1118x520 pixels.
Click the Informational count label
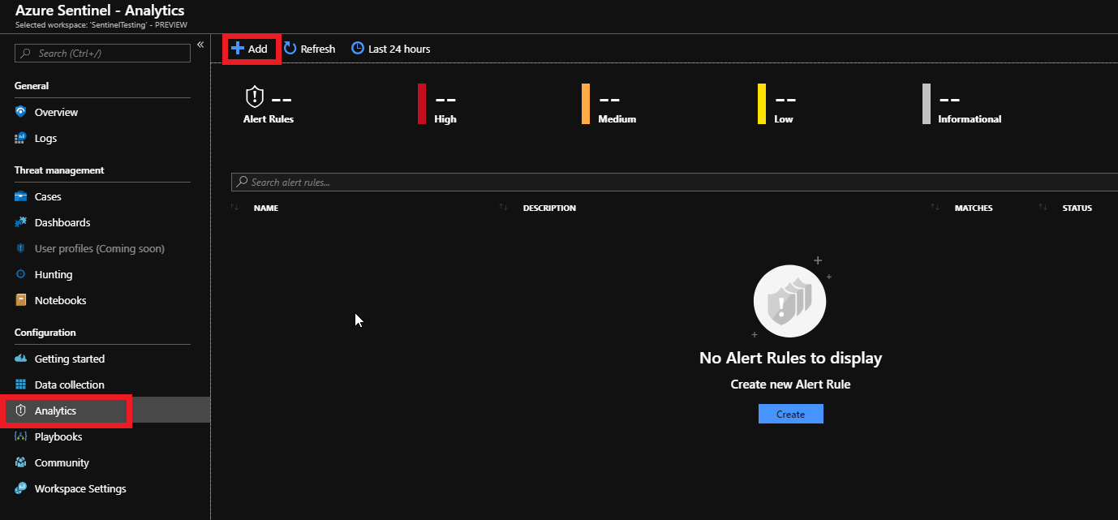(x=970, y=118)
